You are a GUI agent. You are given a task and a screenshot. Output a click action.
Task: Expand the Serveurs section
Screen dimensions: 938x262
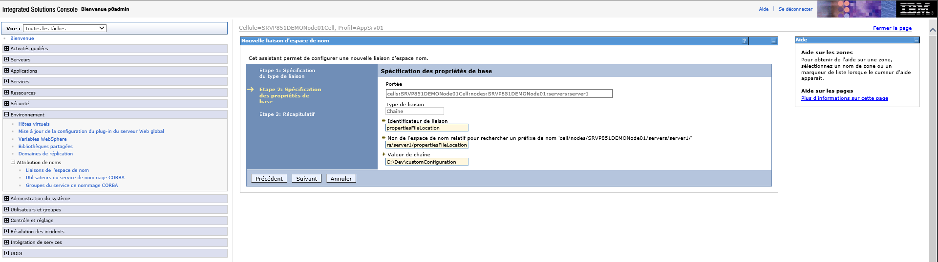pyautogui.click(x=6, y=59)
